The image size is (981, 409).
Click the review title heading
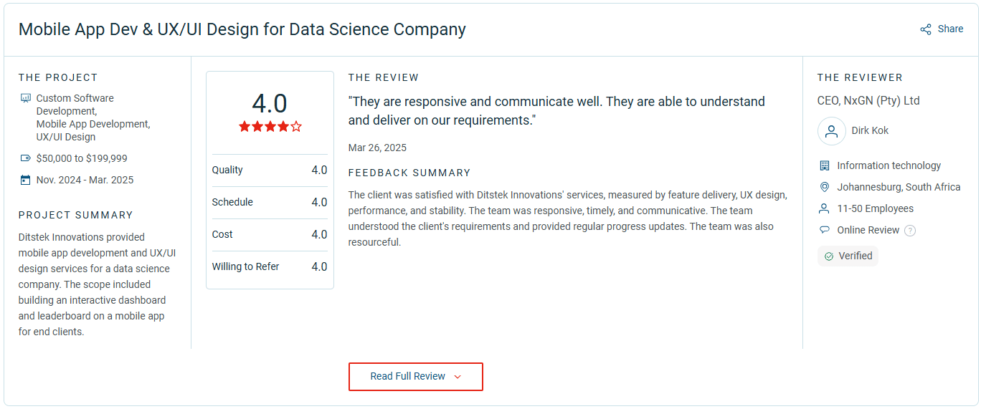click(242, 29)
